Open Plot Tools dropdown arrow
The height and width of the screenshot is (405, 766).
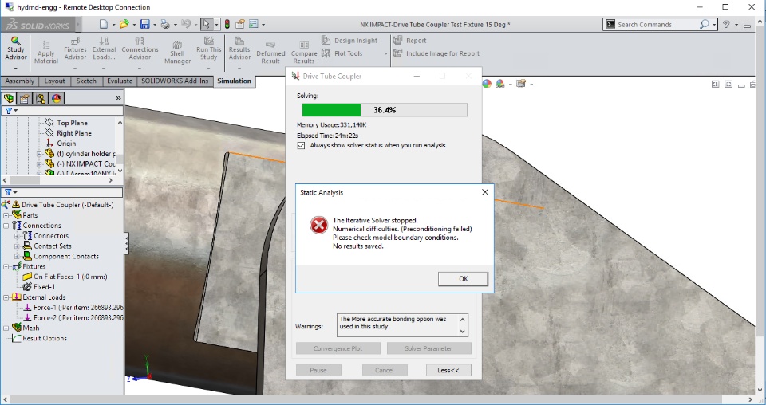(385, 53)
